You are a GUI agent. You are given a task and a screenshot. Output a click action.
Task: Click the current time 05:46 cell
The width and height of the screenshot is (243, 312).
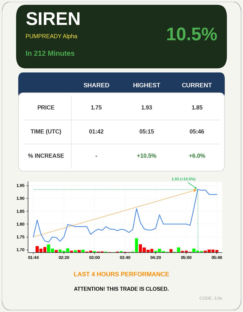[x=197, y=132]
